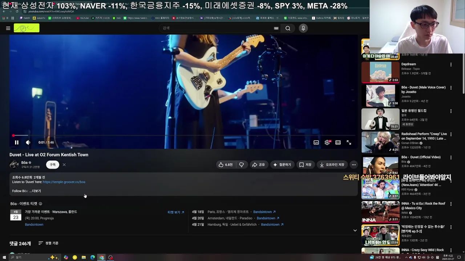
Task: Open the on-screen keyboard in search box
Action: pyautogui.click(x=276, y=28)
